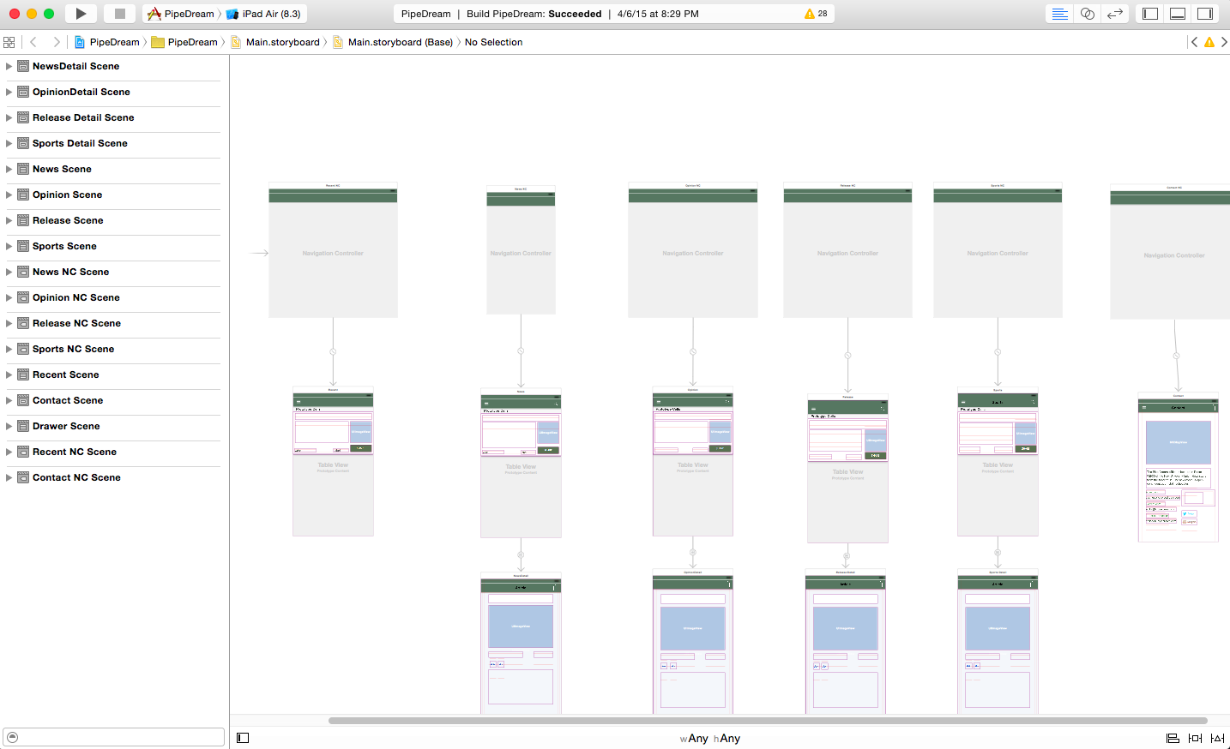The image size is (1230, 749).
Task: Expand the Contact NC Scene disclosure triangle
Action: (9, 477)
